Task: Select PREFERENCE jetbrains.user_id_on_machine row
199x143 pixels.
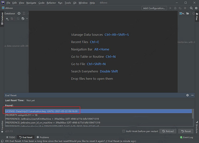Action: coord(99,122)
